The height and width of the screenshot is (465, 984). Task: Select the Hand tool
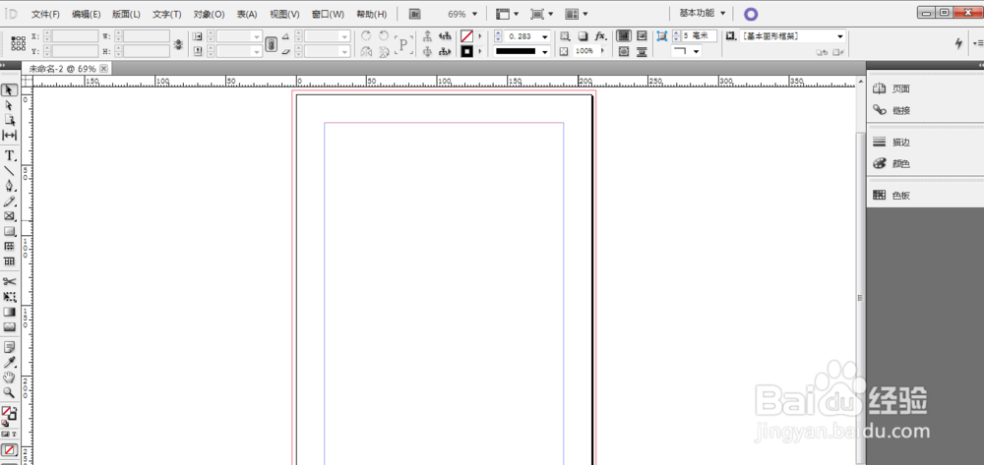tap(9, 378)
